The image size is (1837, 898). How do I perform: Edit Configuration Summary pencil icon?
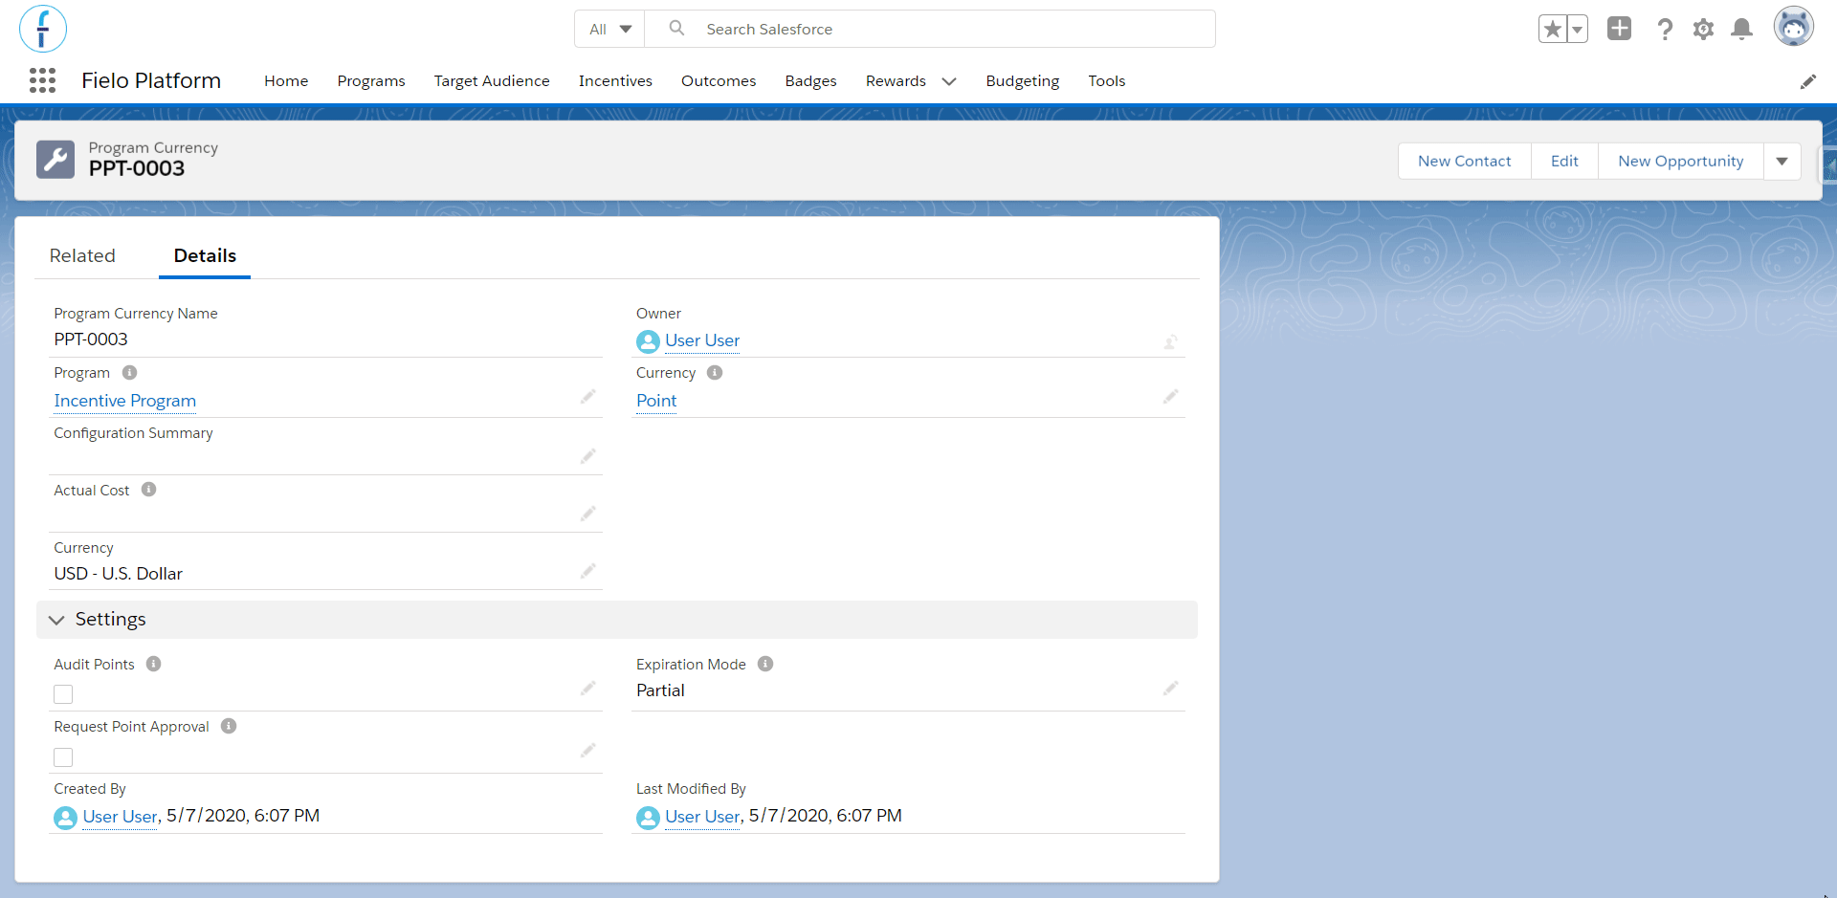tap(587, 456)
